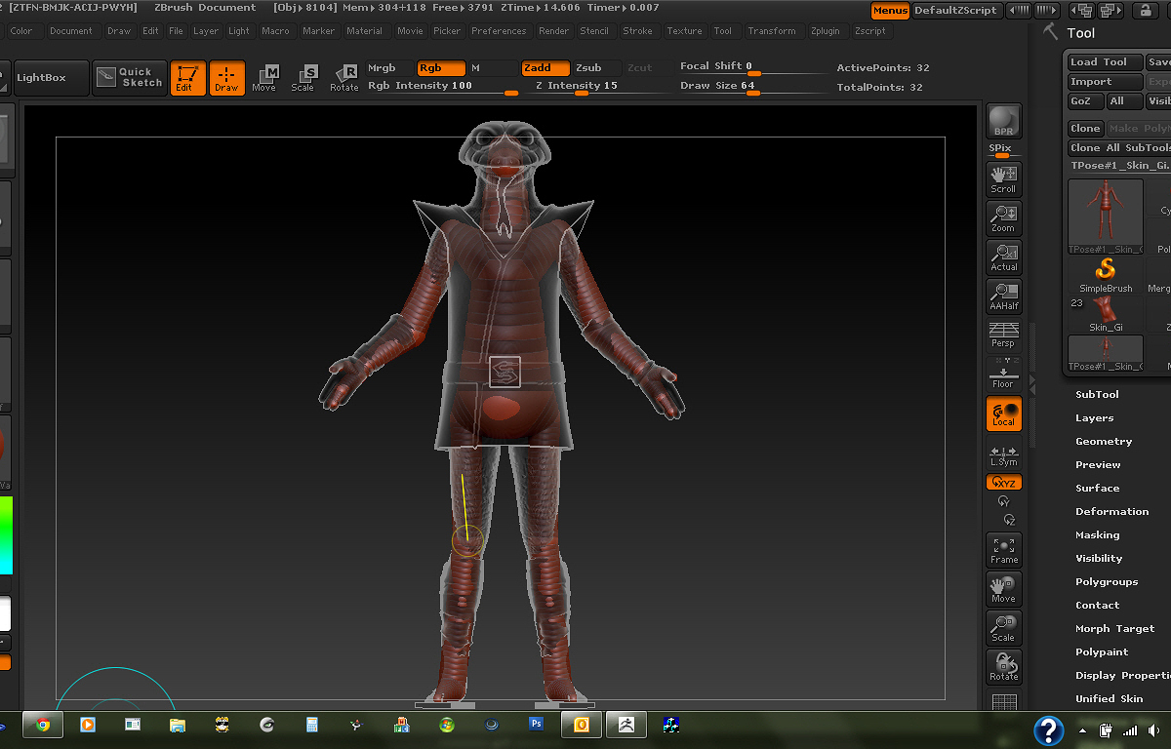The image size is (1171, 749).
Task: Select the Move transform tool
Action: (x=264, y=78)
